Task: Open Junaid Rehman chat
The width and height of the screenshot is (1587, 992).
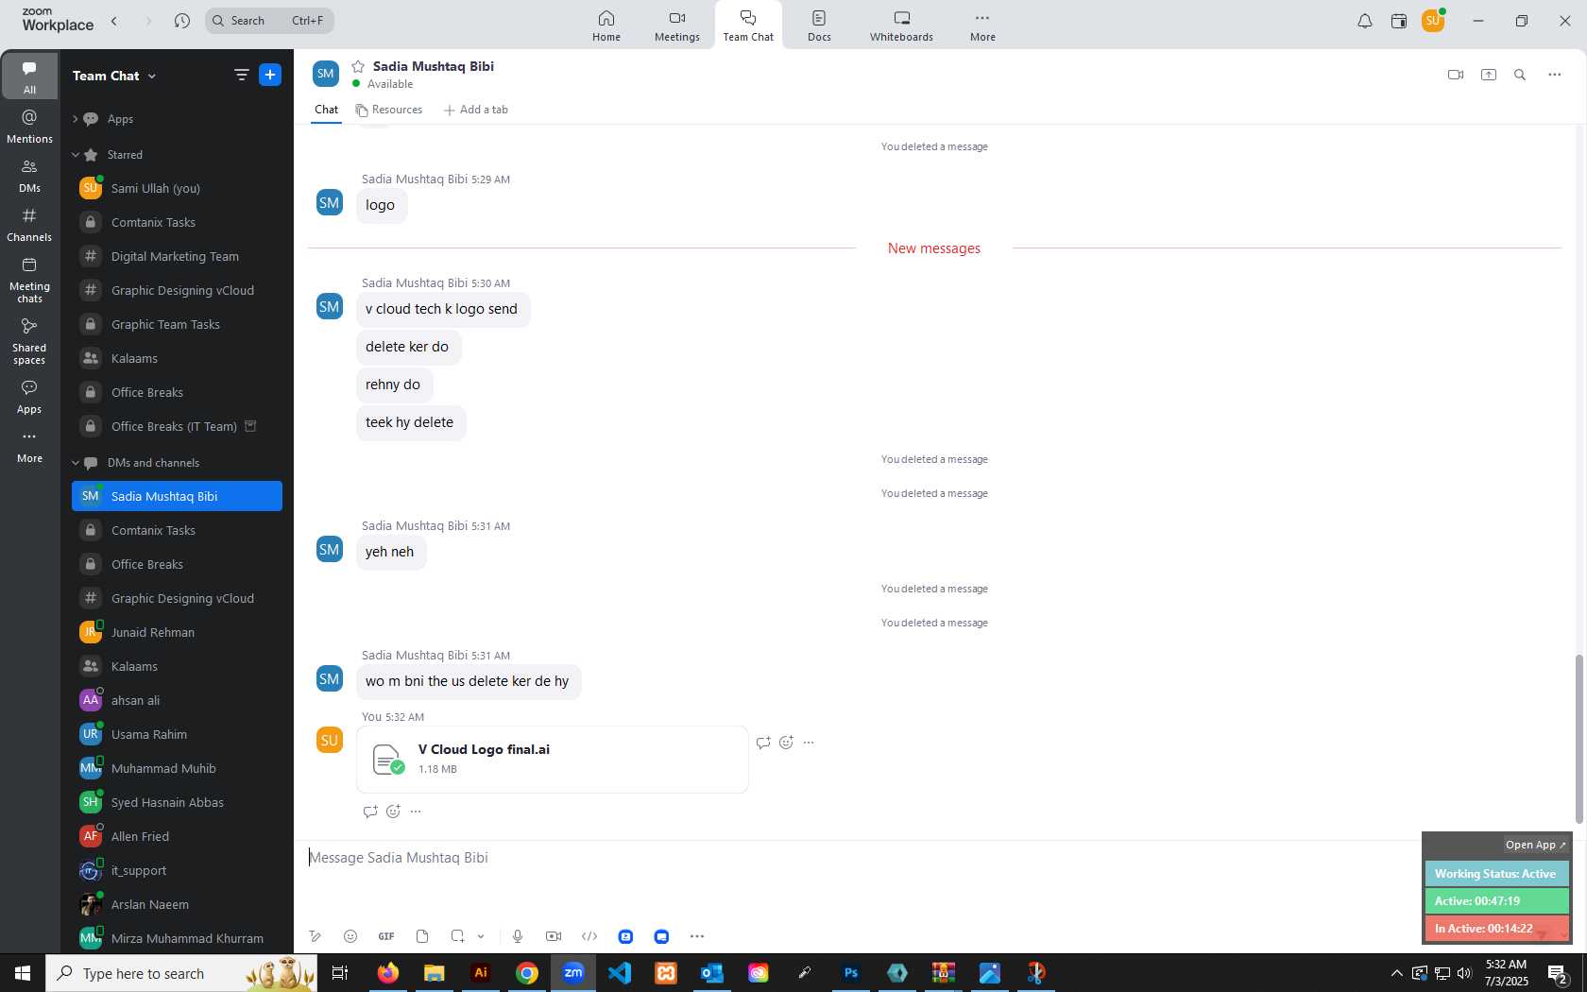Action: [x=178, y=632]
